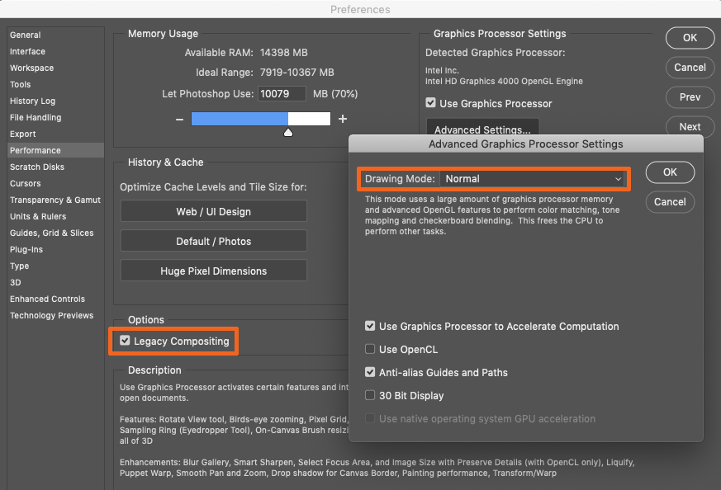The image size is (721, 490).
Task: Uncheck the Legacy Compositing checkbox
Action: 125,341
